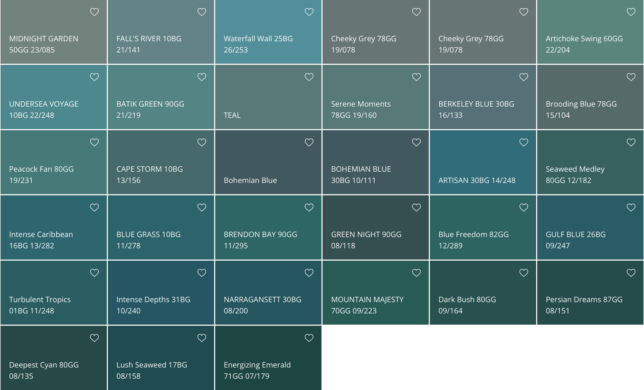Choose the Artichoke Swing 60GG 22/204 swatch

(590, 32)
